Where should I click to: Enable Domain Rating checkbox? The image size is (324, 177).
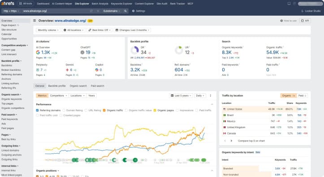pyautogui.click(x=64, y=110)
